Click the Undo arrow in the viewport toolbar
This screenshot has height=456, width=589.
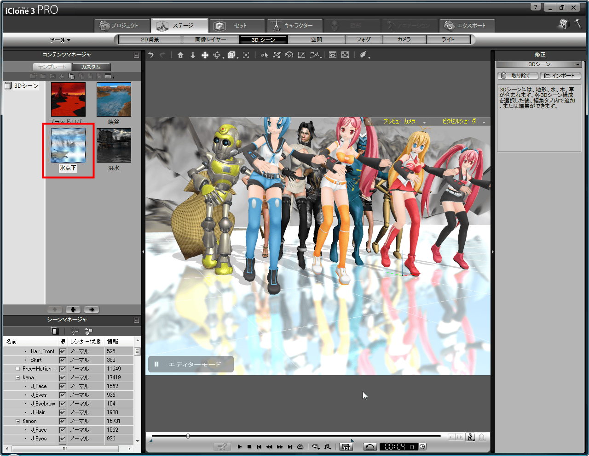click(150, 55)
